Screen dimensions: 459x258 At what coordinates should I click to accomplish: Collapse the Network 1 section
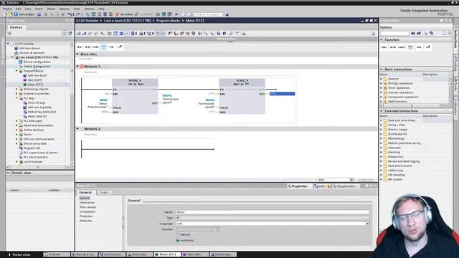tap(78, 67)
